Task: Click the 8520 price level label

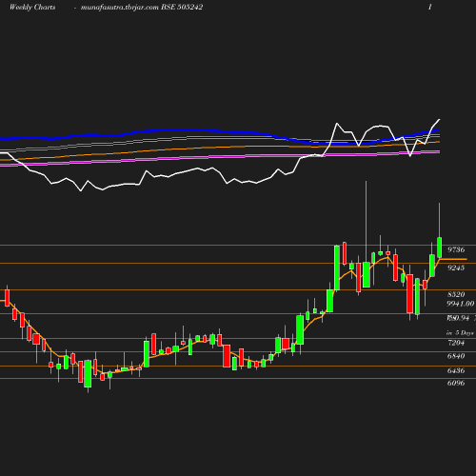Action: pos(456,294)
